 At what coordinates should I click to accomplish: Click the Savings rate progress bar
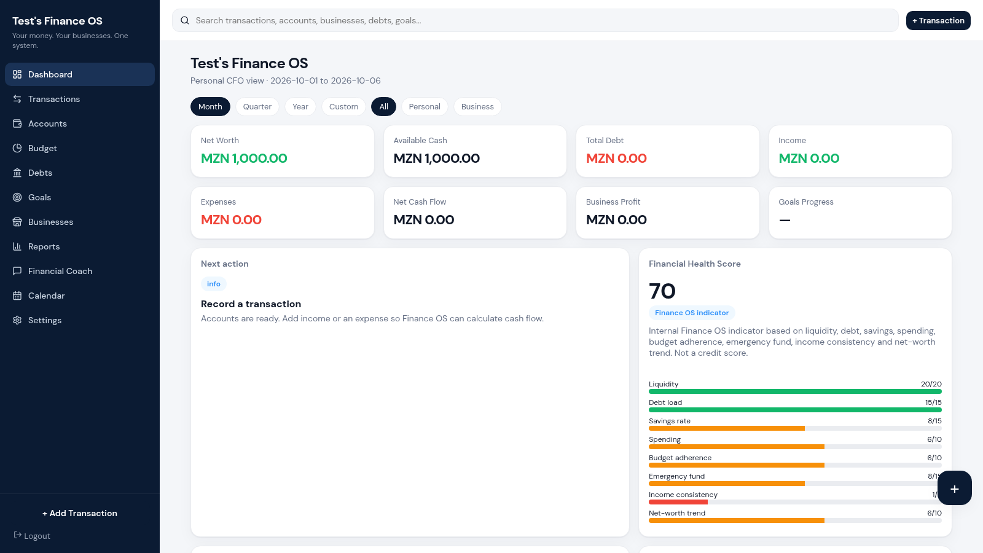(795, 428)
